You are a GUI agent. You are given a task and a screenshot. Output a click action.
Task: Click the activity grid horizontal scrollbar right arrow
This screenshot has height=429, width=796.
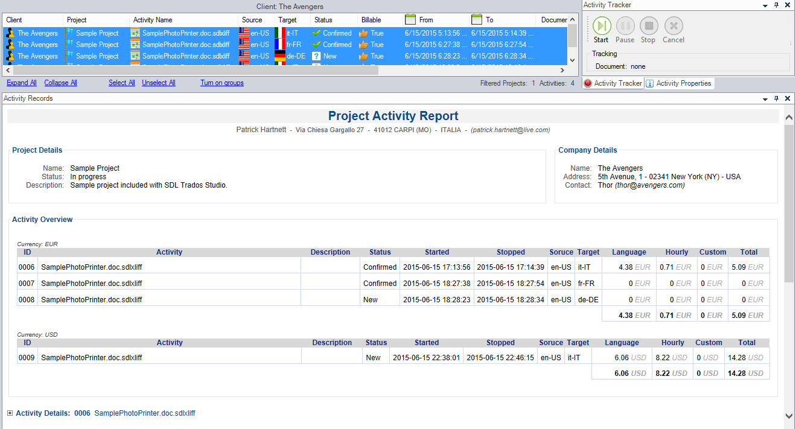[564, 70]
